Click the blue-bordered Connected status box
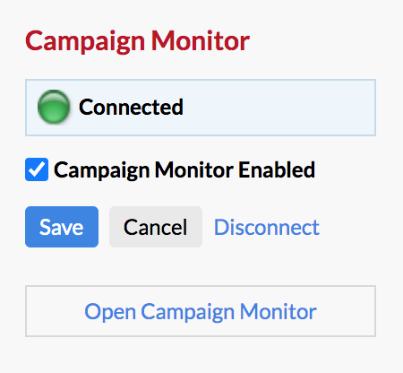This screenshot has height=373, width=403. click(x=201, y=108)
